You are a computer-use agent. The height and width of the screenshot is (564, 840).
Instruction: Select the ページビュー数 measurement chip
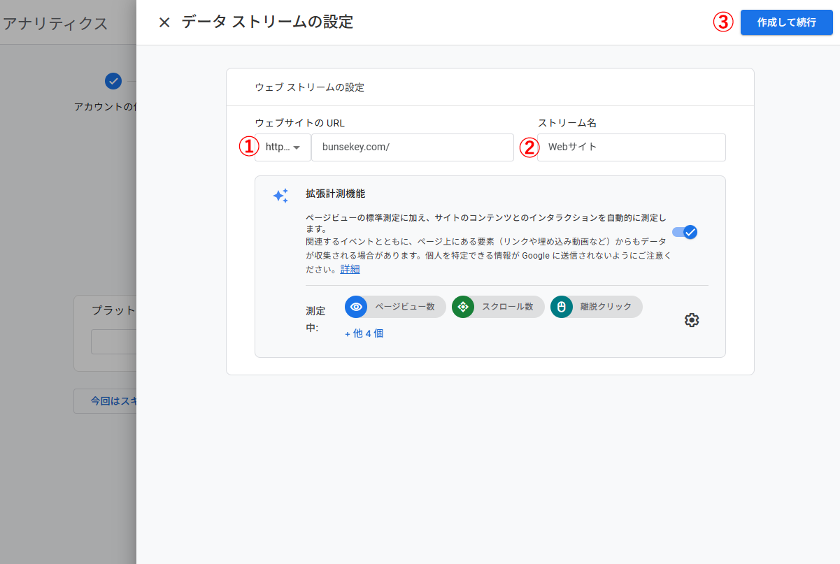pos(394,306)
